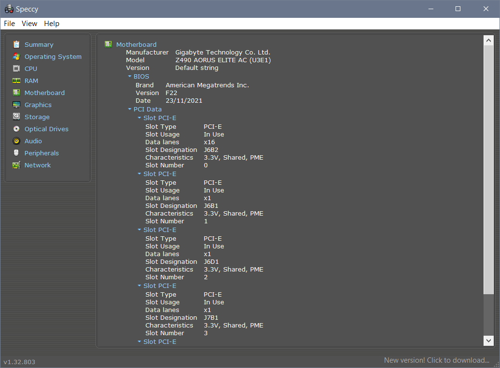Open the File menu
Screen dimensions: 500x368
pyautogui.click(x=9, y=24)
